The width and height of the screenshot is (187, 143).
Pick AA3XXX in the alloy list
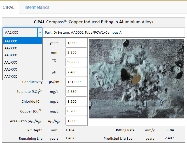22,55
